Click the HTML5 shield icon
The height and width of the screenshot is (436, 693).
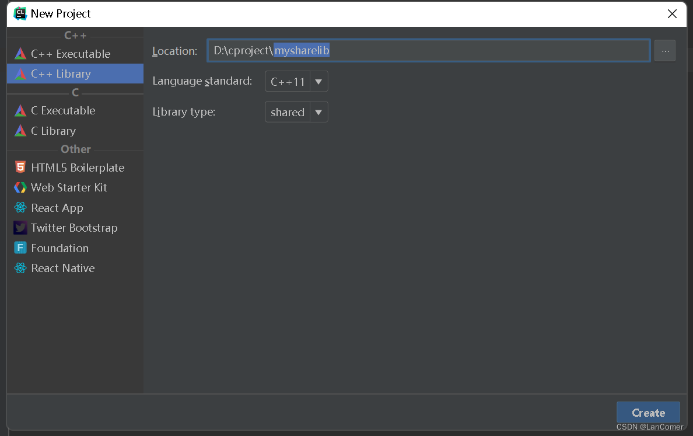pos(20,167)
